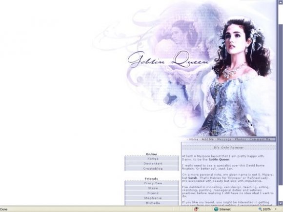The height and width of the screenshot is (212, 283).
Task: Open the Createblog link
Action: 152,169
